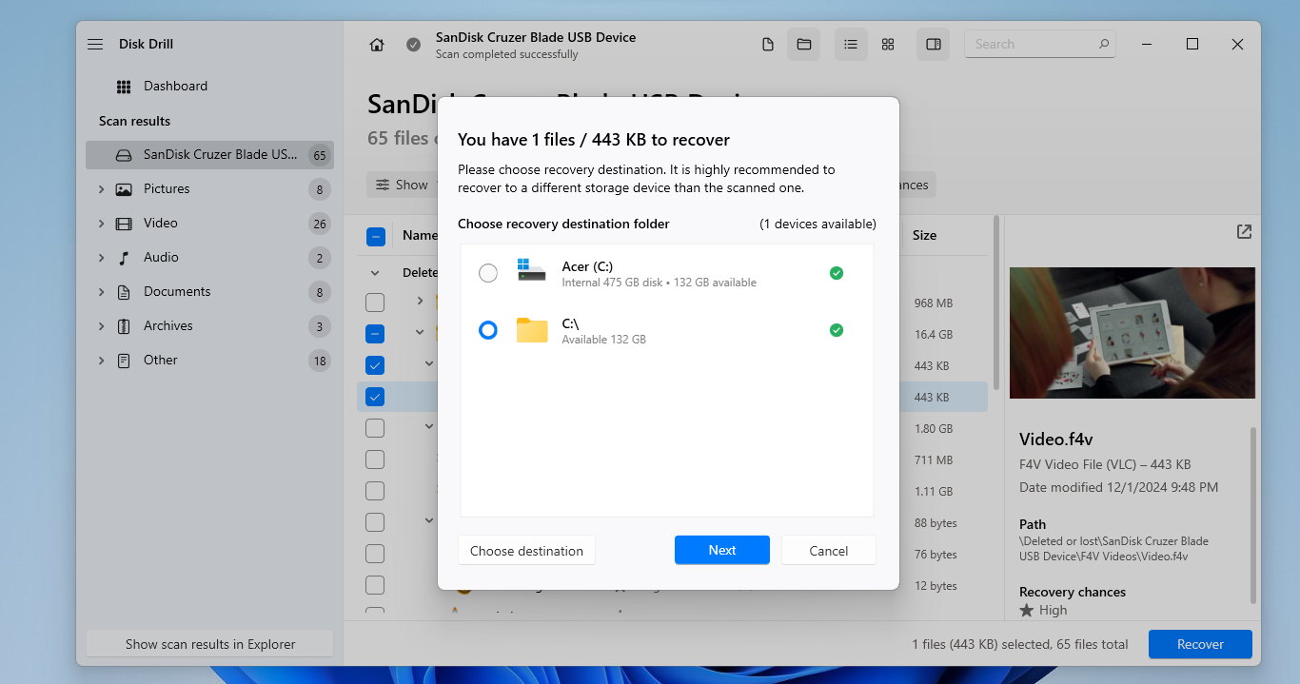Click the Video.f4v preview thumbnail
The width and height of the screenshot is (1300, 684).
coord(1132,332)
